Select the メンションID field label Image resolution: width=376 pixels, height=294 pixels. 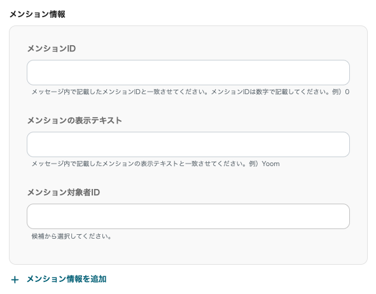point(52,48)
